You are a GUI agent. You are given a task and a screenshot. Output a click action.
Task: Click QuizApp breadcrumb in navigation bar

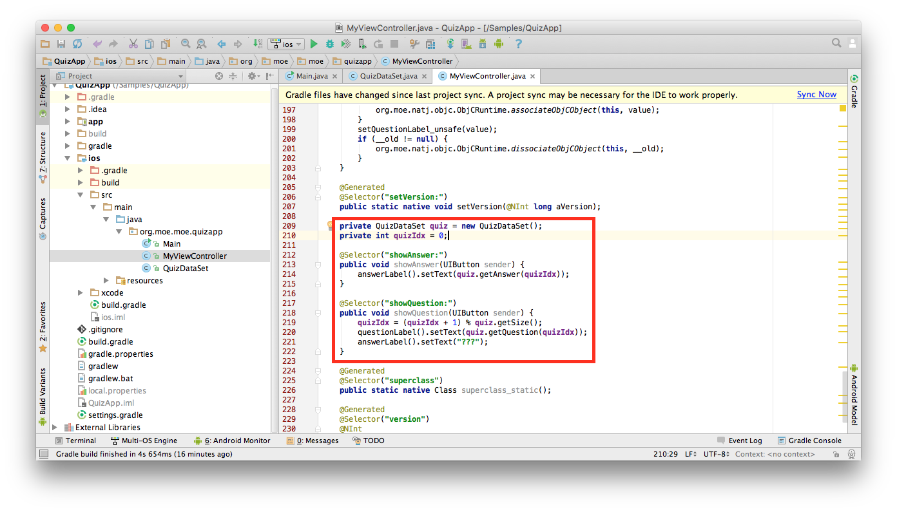[x=64, y=61]
